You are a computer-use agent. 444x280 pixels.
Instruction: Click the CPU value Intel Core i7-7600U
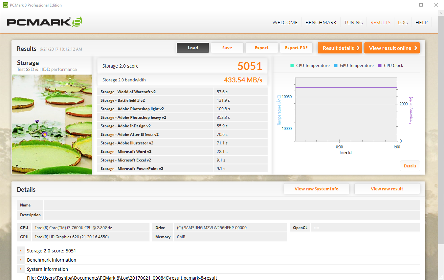[x=74, y=228]
